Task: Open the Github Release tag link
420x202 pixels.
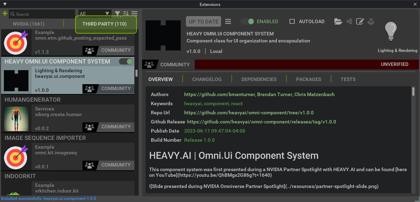Action: click(x=261, y=122)
